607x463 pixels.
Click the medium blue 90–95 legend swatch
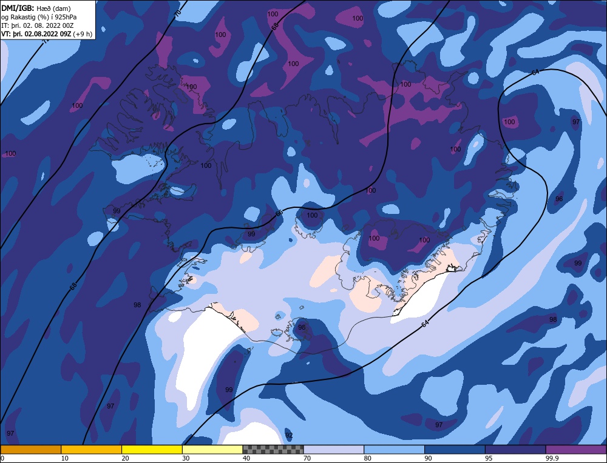(455, 449)
